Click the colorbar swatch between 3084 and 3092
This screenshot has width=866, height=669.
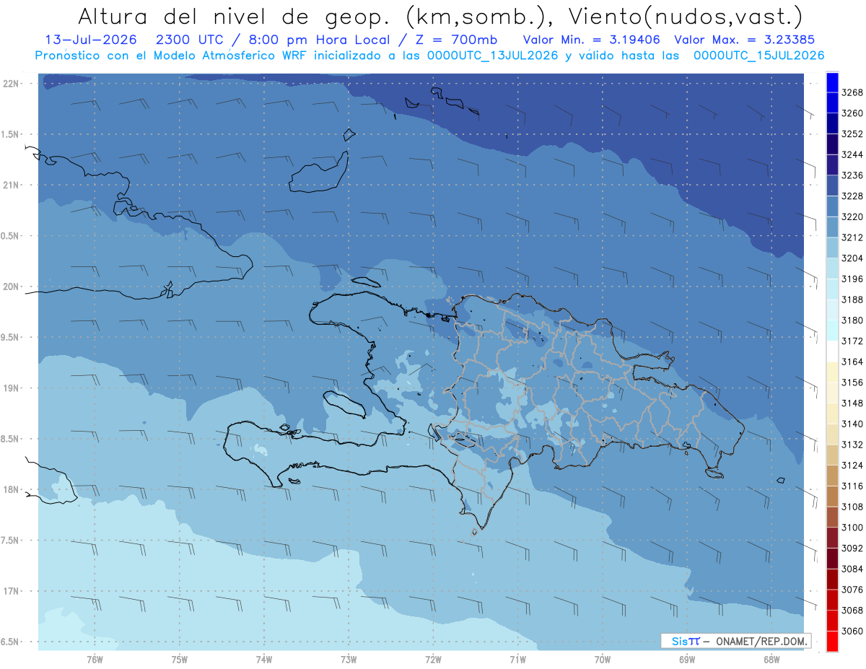point(832,559)
